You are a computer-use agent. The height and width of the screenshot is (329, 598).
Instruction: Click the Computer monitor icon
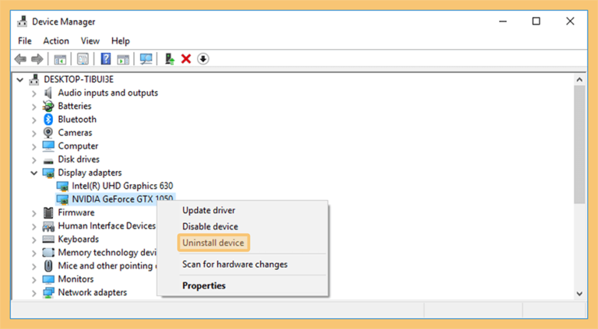(48, 146)
